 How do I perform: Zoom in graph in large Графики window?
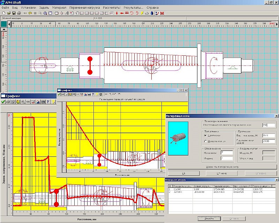pos(23,102)
